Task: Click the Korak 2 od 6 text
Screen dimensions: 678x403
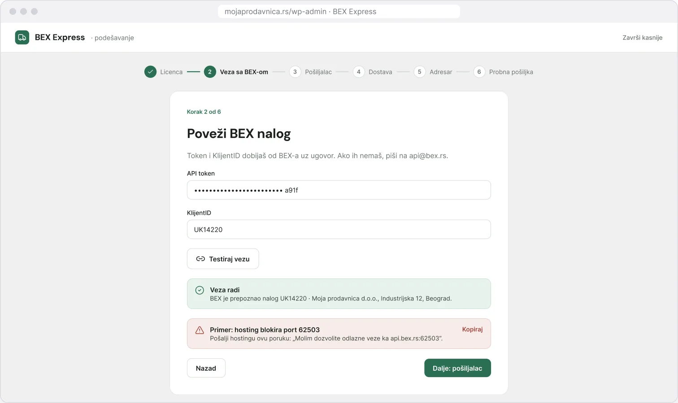Action: (204, 112)
